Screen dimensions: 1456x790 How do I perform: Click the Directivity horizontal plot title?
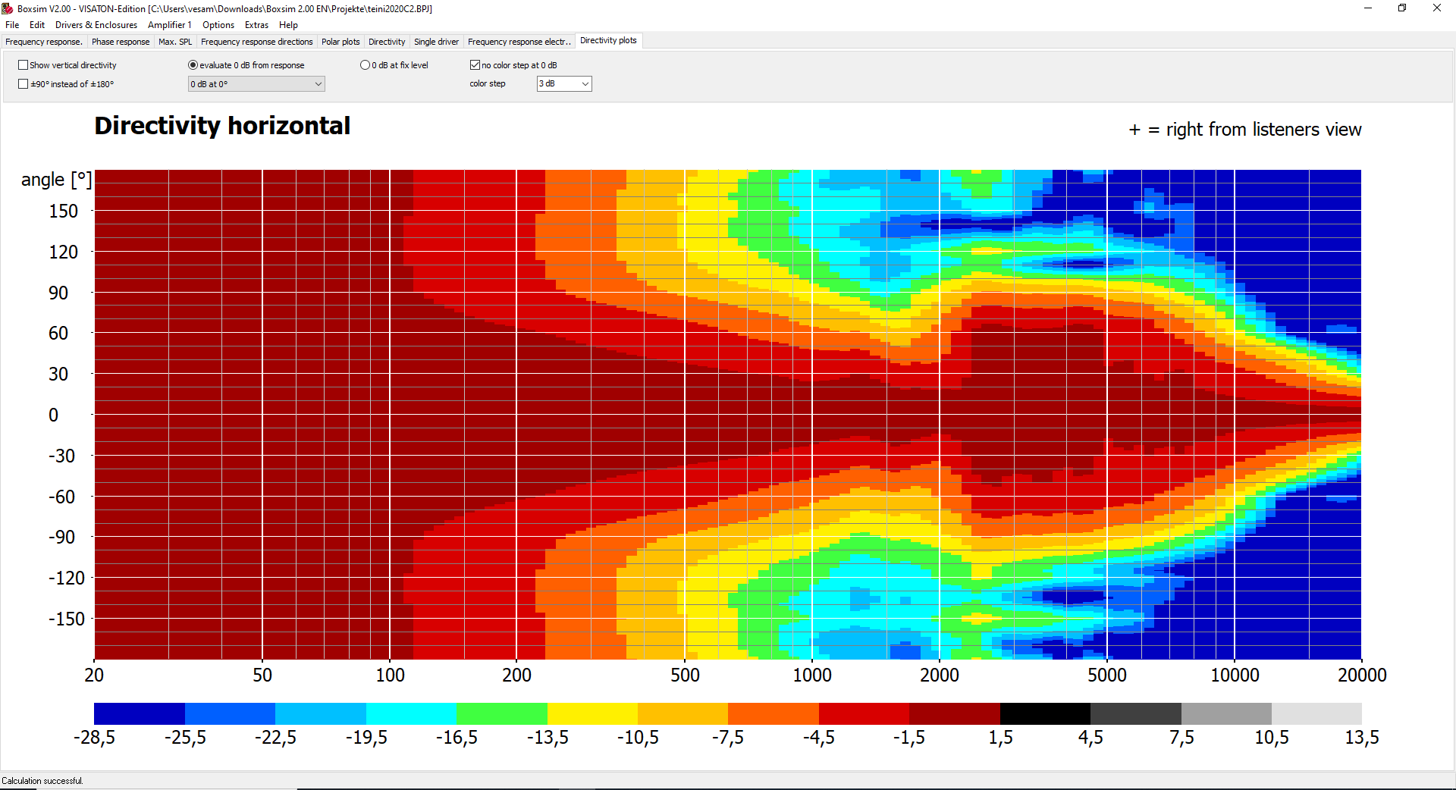pyautogui.click(x=222, y=126)
